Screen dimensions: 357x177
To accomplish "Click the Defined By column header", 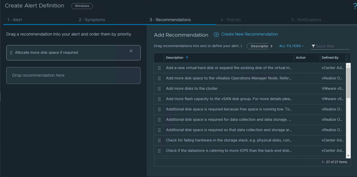I will click(x=330, y=58).
